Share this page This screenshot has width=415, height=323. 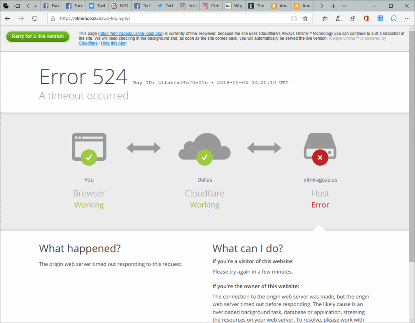click(x=352, y=18)
